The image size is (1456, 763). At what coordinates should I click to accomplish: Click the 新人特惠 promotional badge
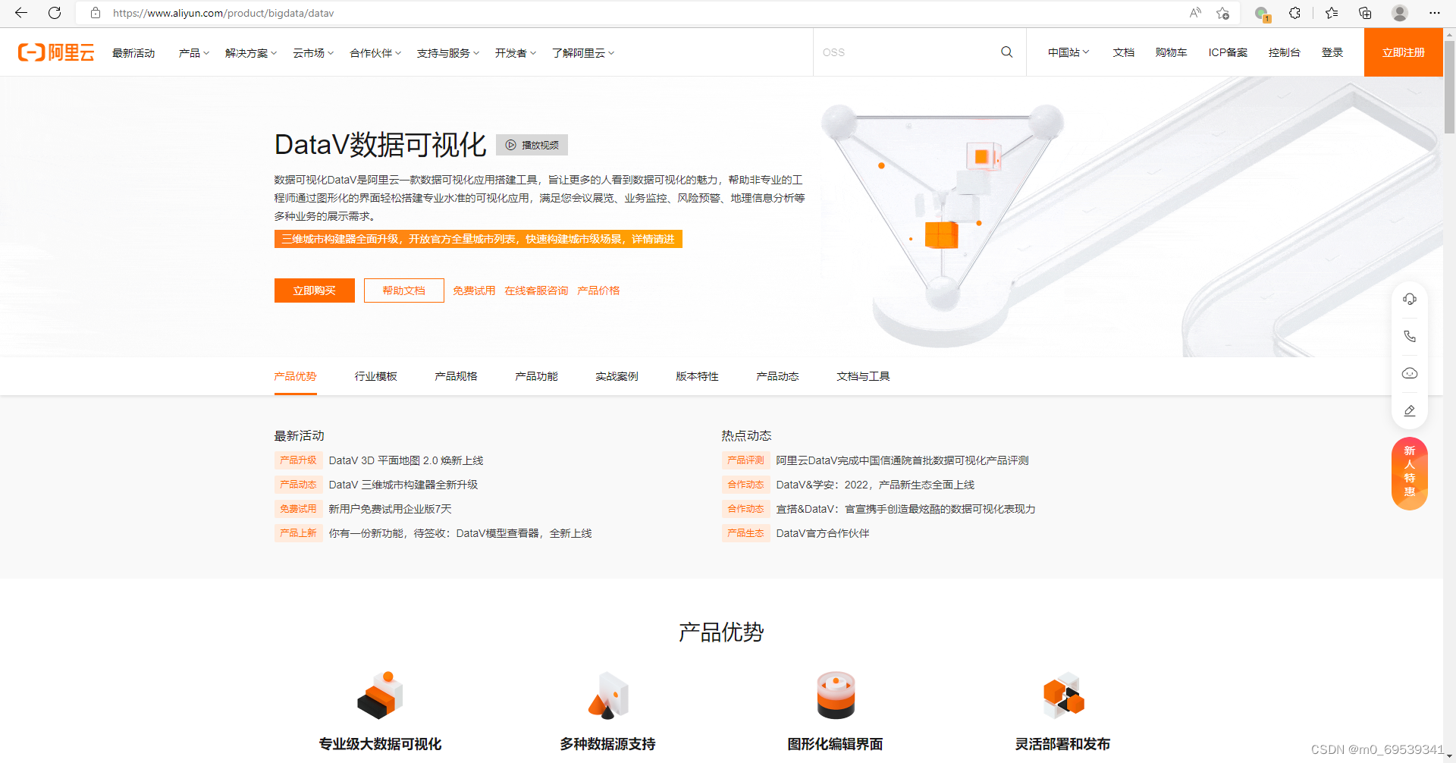(1410, 473)
